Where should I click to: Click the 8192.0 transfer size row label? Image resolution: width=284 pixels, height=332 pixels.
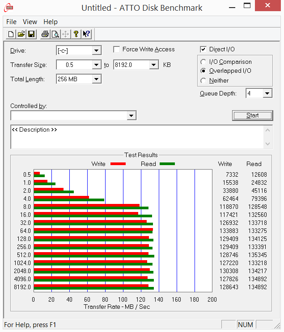(22, 287)
